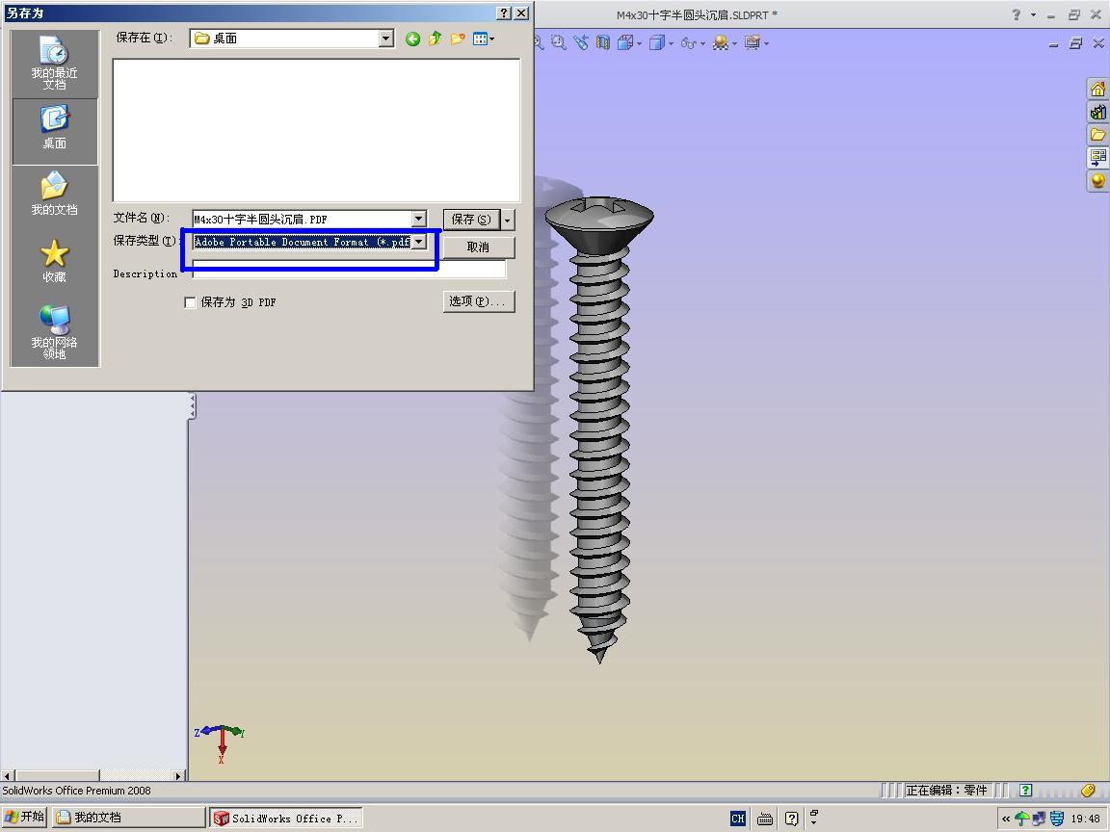This screenshot has width=1110, height=832.
Task: Click the Hide/Show Items glasses icon
Action: click(x=688, y=43)
